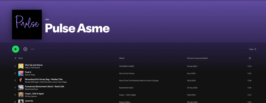Click the 13 may 2024 date cell

[x=192, y=66]
